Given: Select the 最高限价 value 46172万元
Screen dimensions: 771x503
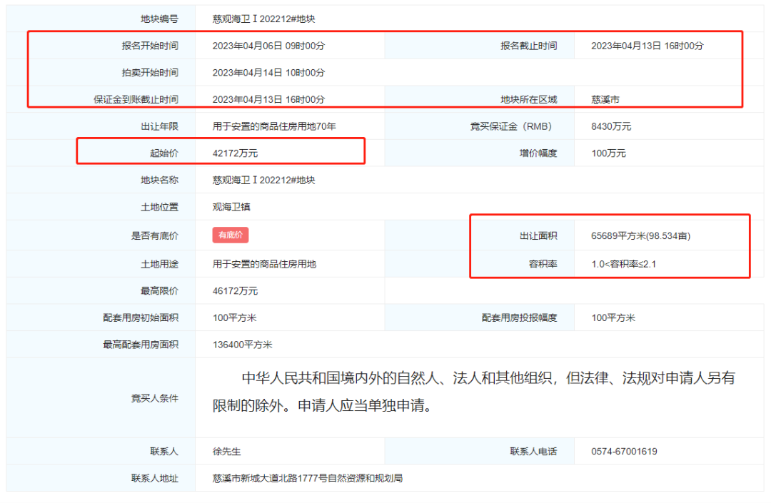Looking at the screenshot, I should tap(235, 291).
